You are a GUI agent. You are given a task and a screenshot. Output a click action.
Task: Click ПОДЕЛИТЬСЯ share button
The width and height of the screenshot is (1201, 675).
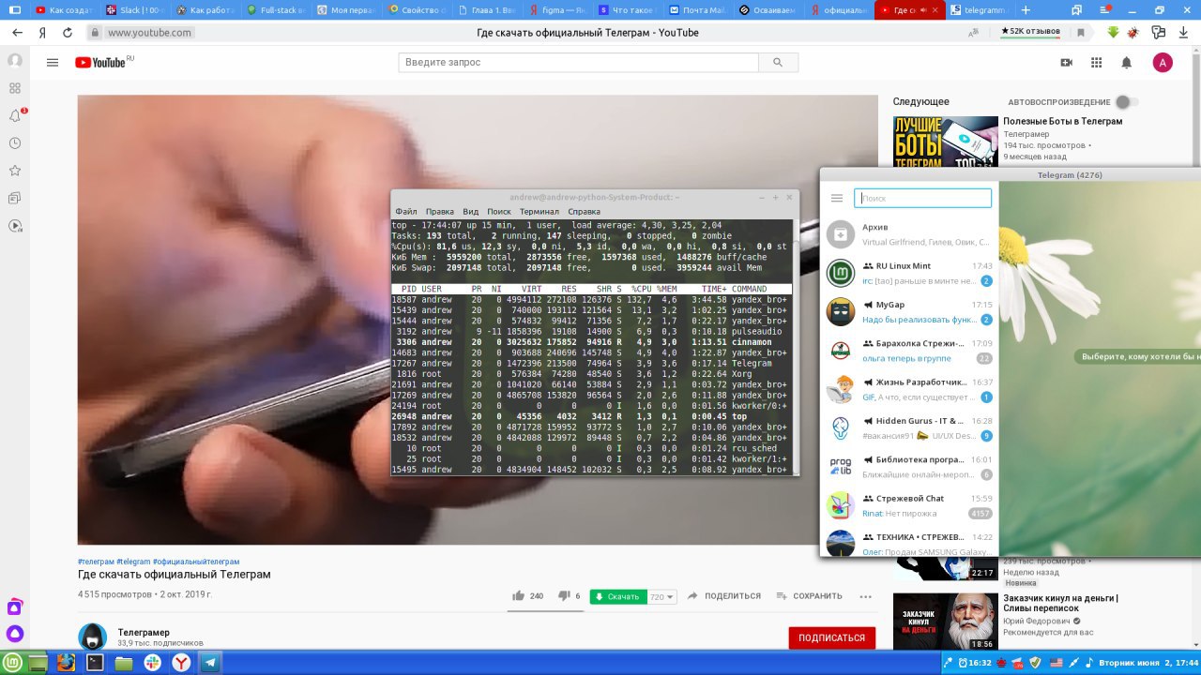tap(724, 596)
